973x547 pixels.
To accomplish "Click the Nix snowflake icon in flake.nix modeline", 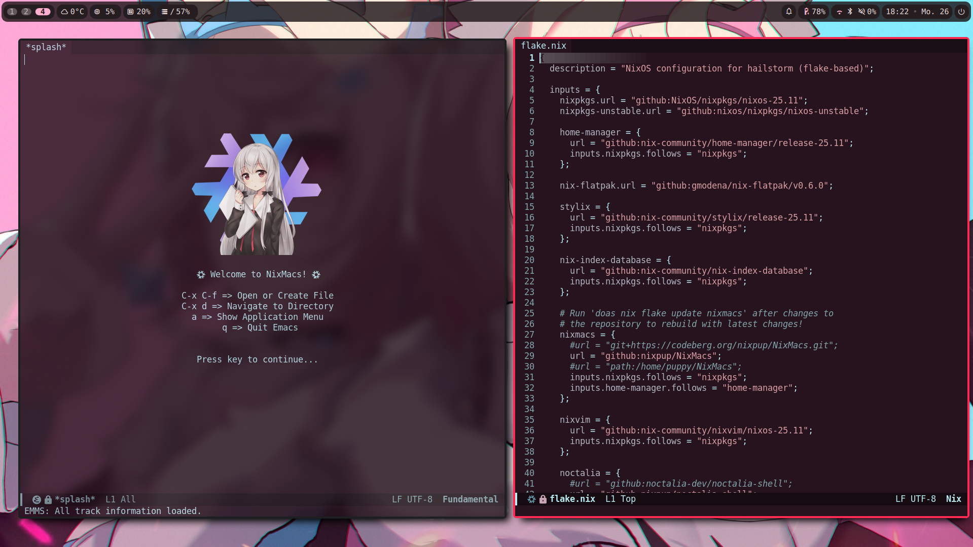I will (531, 499).
